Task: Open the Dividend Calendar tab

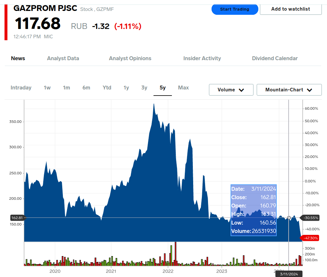Action: tap(275, 58)
